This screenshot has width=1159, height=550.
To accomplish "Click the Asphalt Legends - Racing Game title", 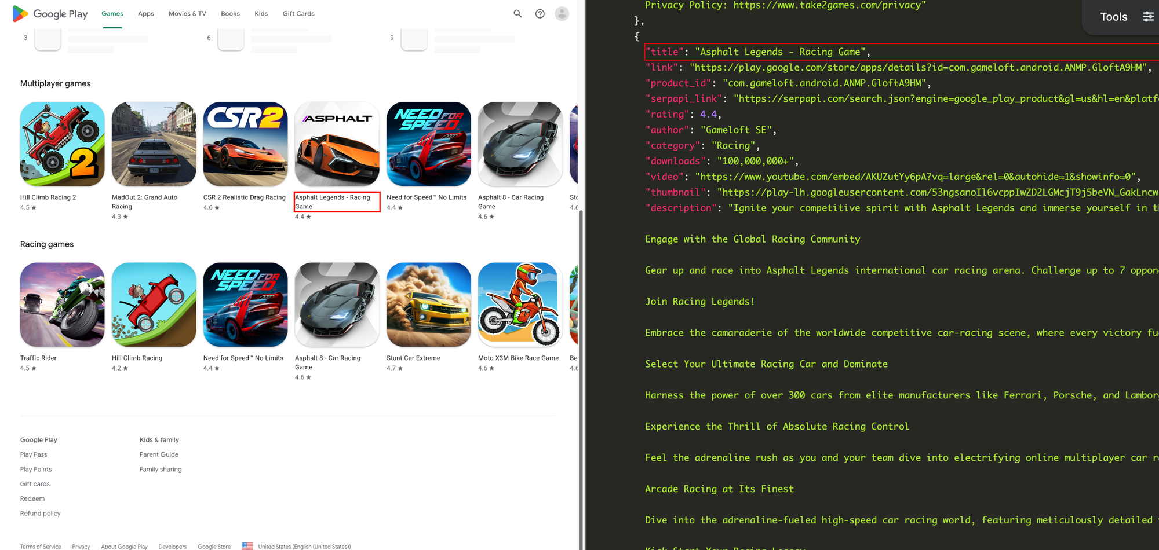I will pyautogui.click(x=333, y=202).
